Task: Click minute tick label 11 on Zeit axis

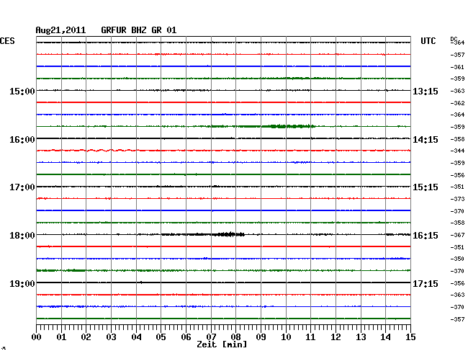Action: 310,337
